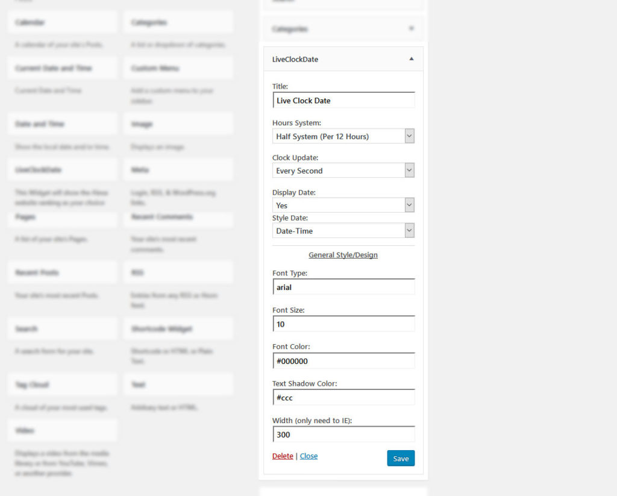This screenshot has width=617, height=496.
Task: Click into the Font Size field
Action: point(343,324)
